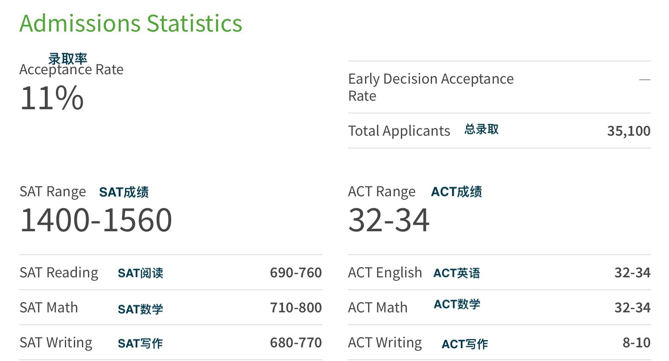Click the Admissions Statistics heading

coord(131,23)
